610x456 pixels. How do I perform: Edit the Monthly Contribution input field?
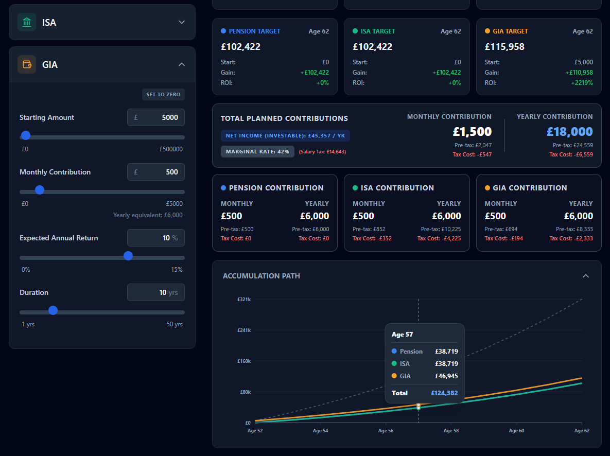(x=156, y=172)
